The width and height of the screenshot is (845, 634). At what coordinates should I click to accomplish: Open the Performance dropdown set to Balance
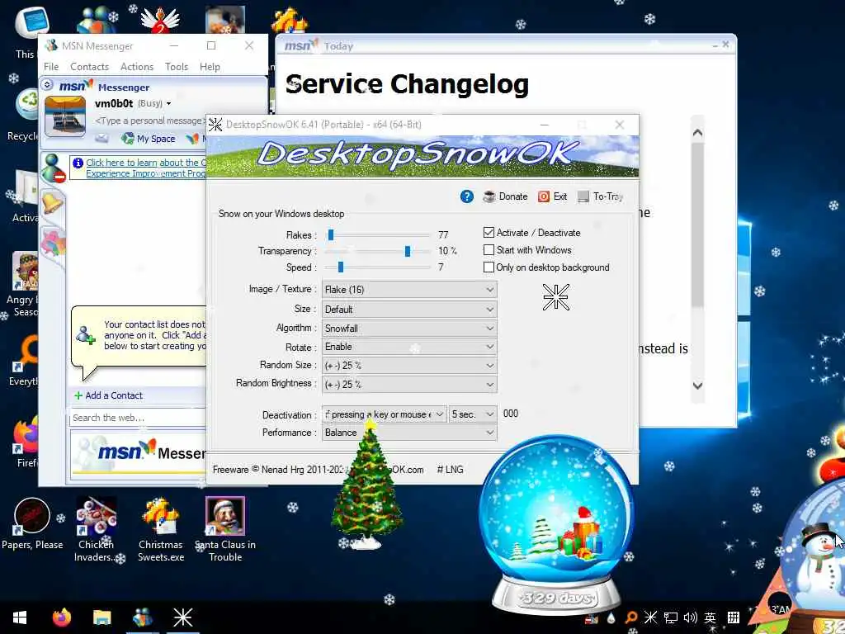409,433
